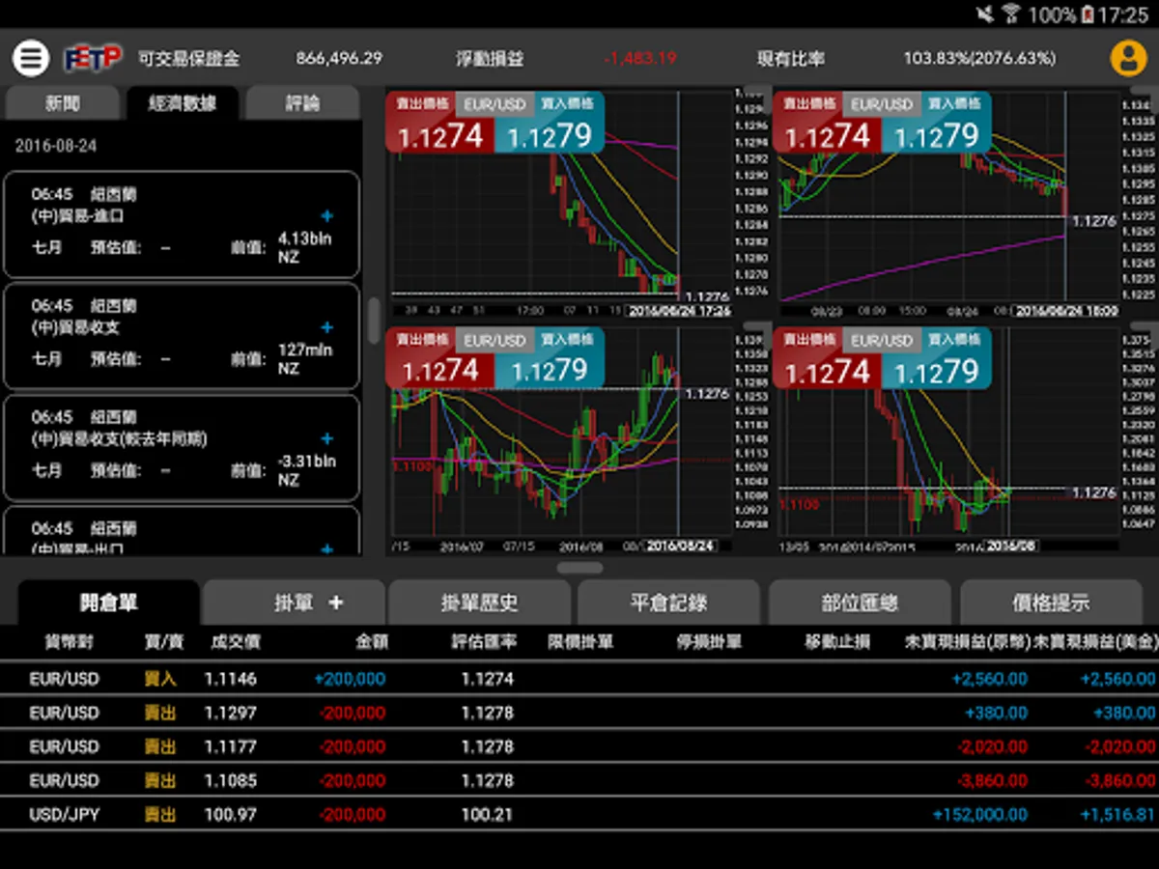Tap sell price 1.1274 in bottom-left chart

[x=439, y=370]
